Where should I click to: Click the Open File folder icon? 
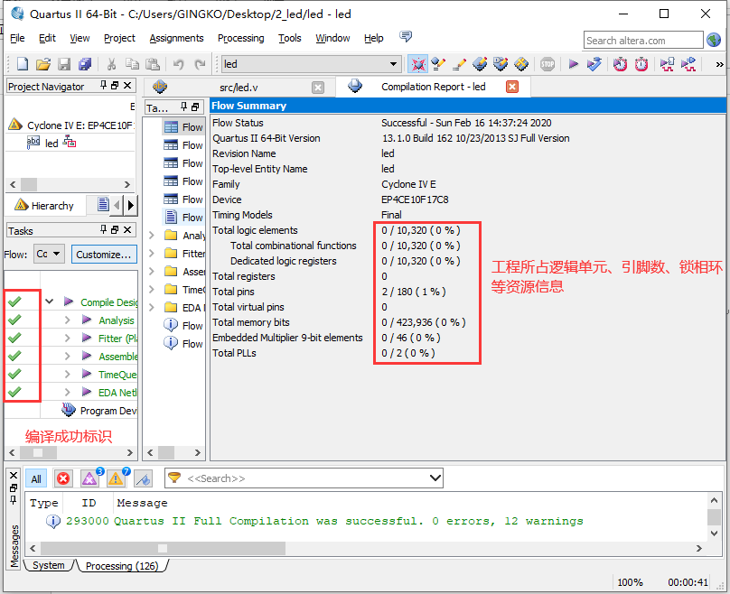tap(43, 64)
